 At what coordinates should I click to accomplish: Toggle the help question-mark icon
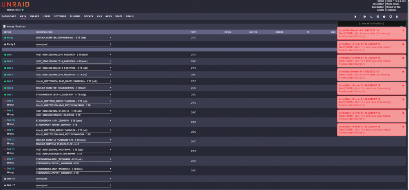(384, 16)
